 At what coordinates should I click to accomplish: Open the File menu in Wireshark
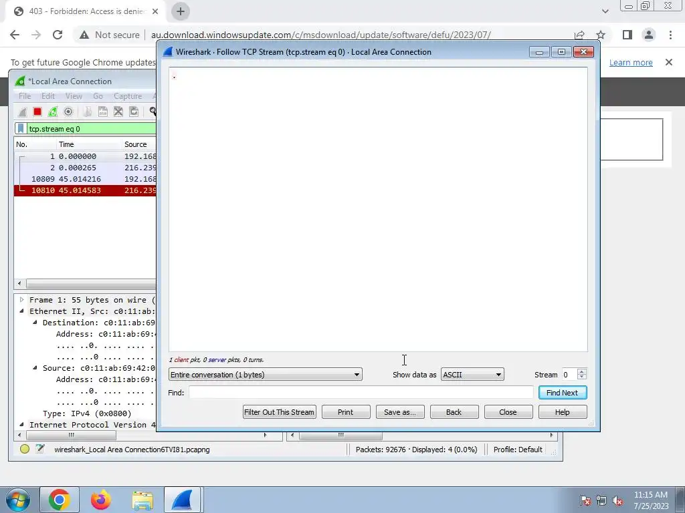25,96
